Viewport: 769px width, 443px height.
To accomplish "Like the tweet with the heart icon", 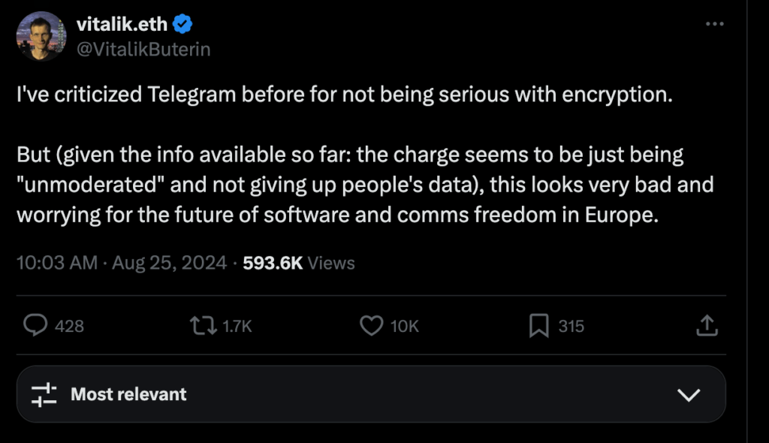I will coord(371,325).
